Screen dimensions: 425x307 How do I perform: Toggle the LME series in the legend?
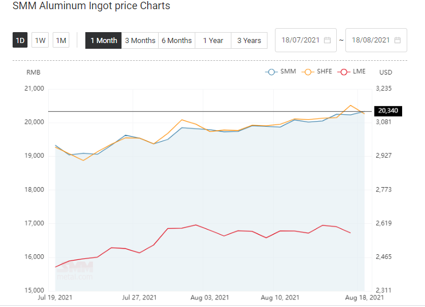(x=352, y=72)
